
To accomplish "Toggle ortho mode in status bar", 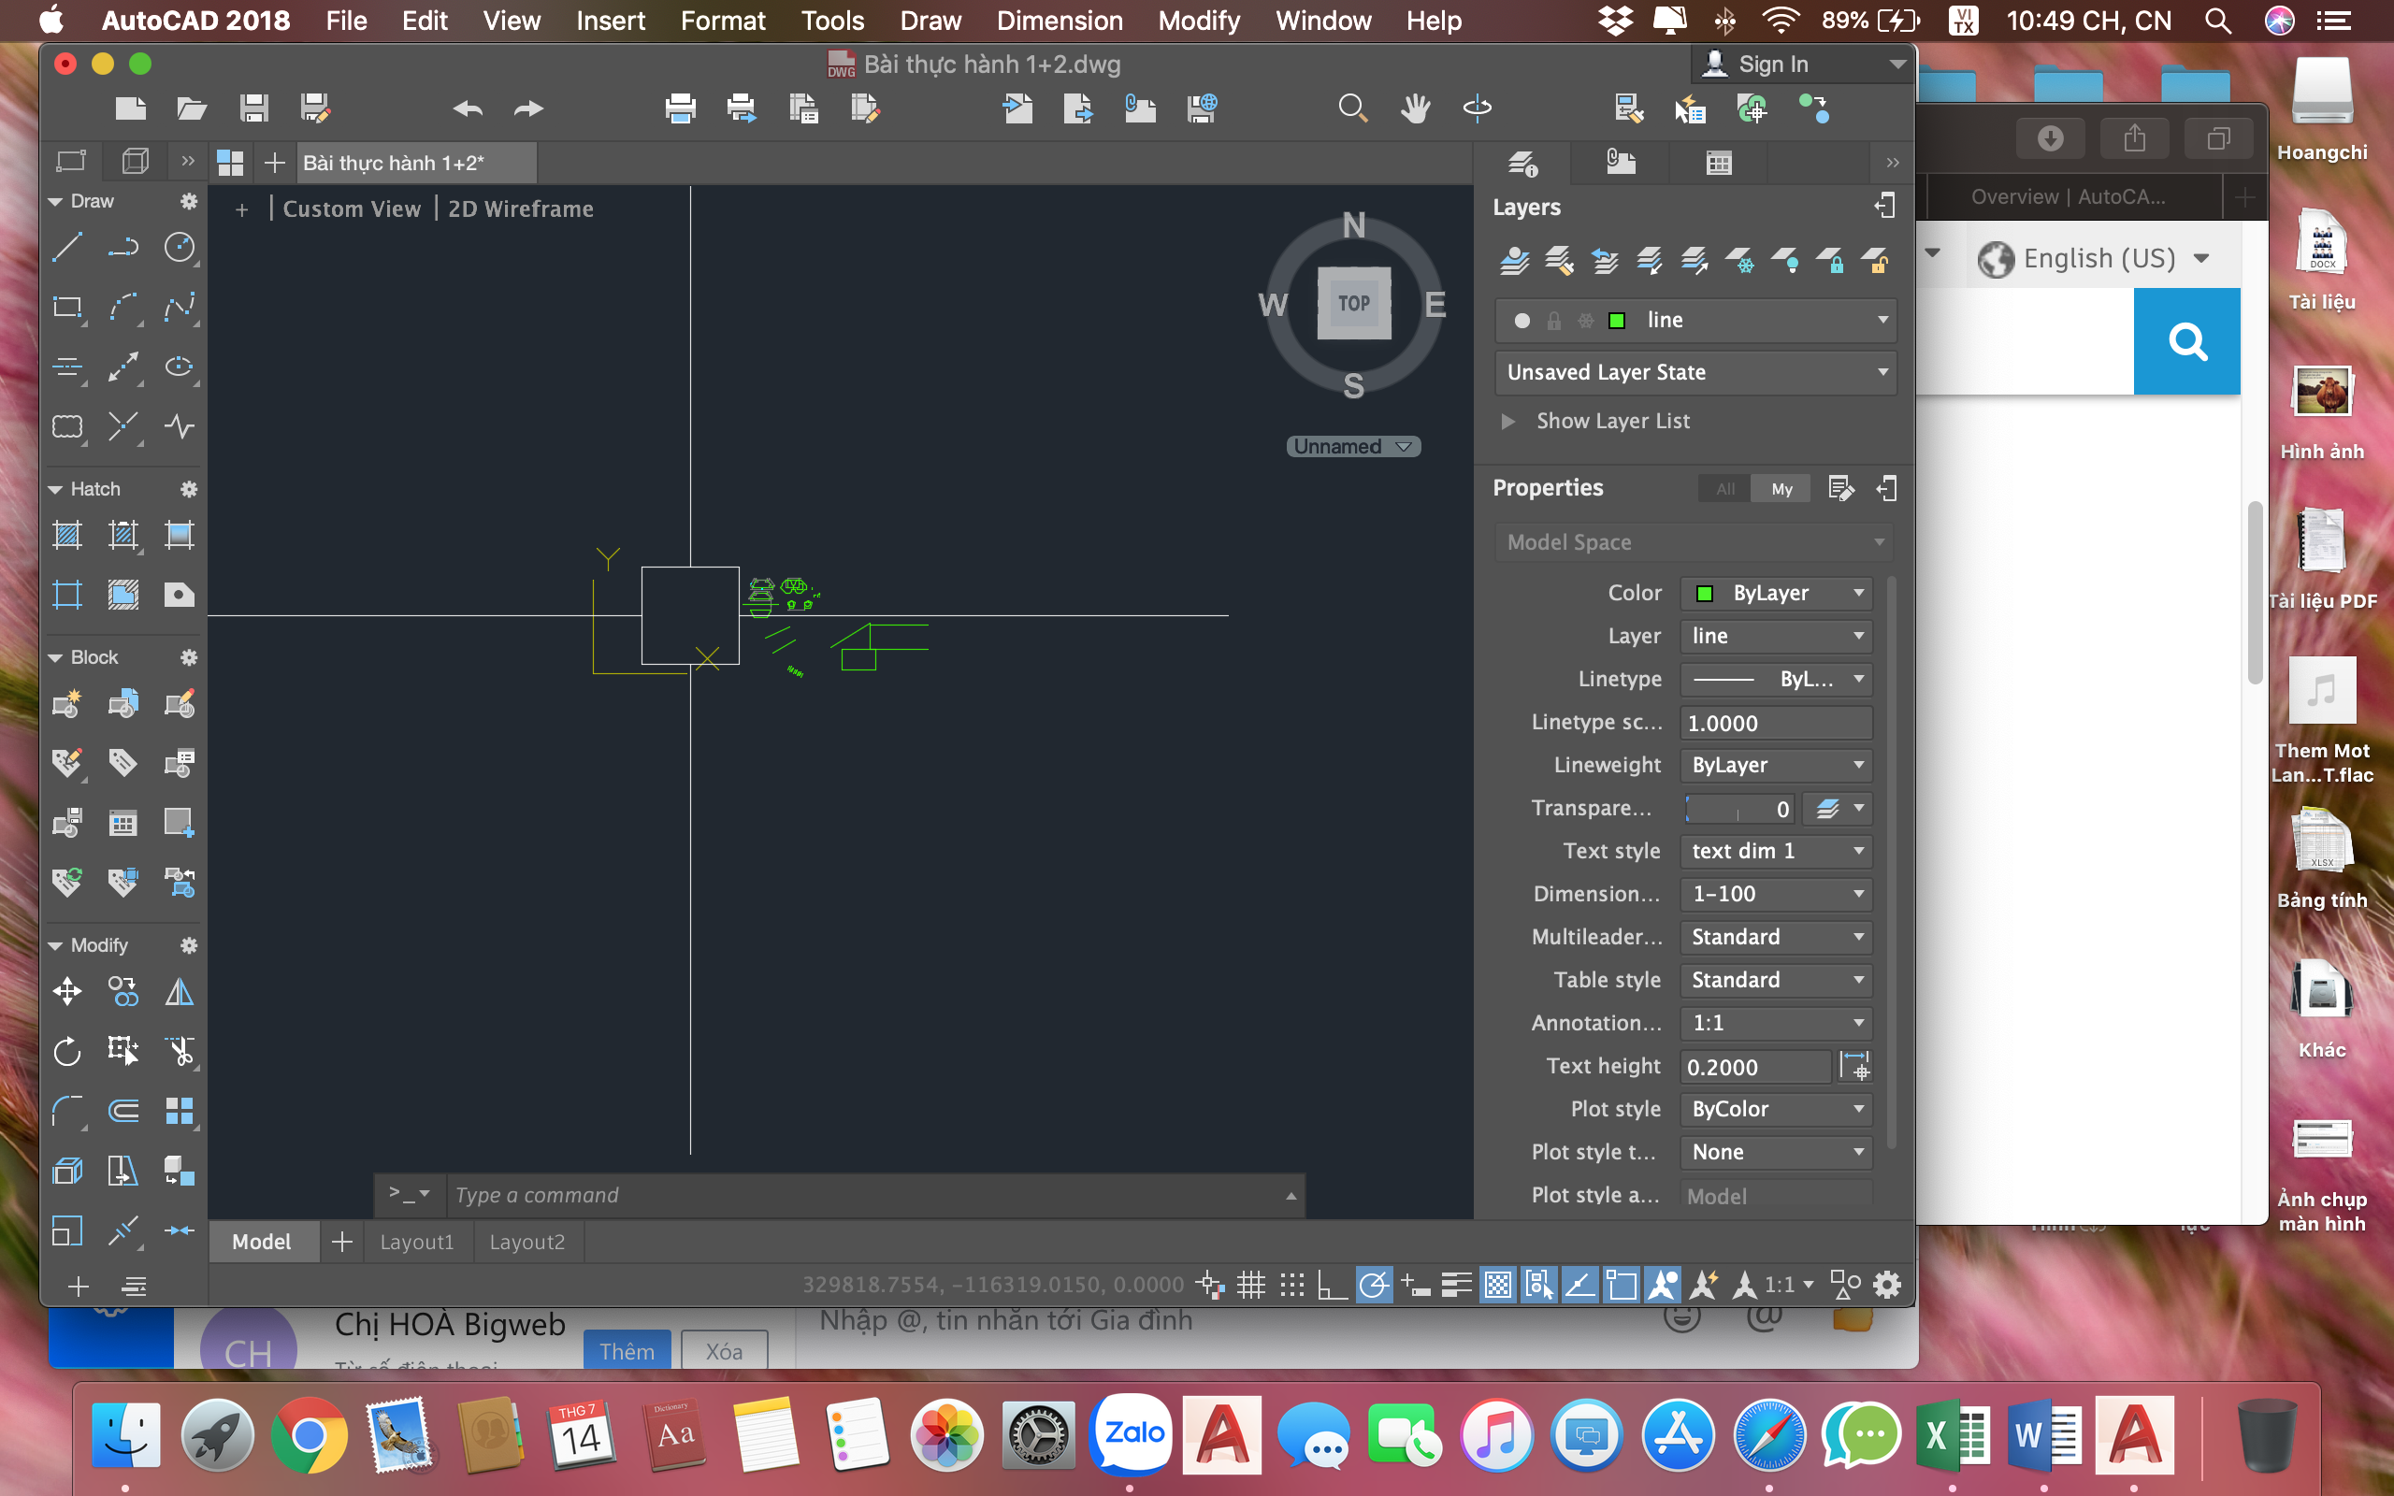I will pyautogui.click(x=1333, y=1285).
